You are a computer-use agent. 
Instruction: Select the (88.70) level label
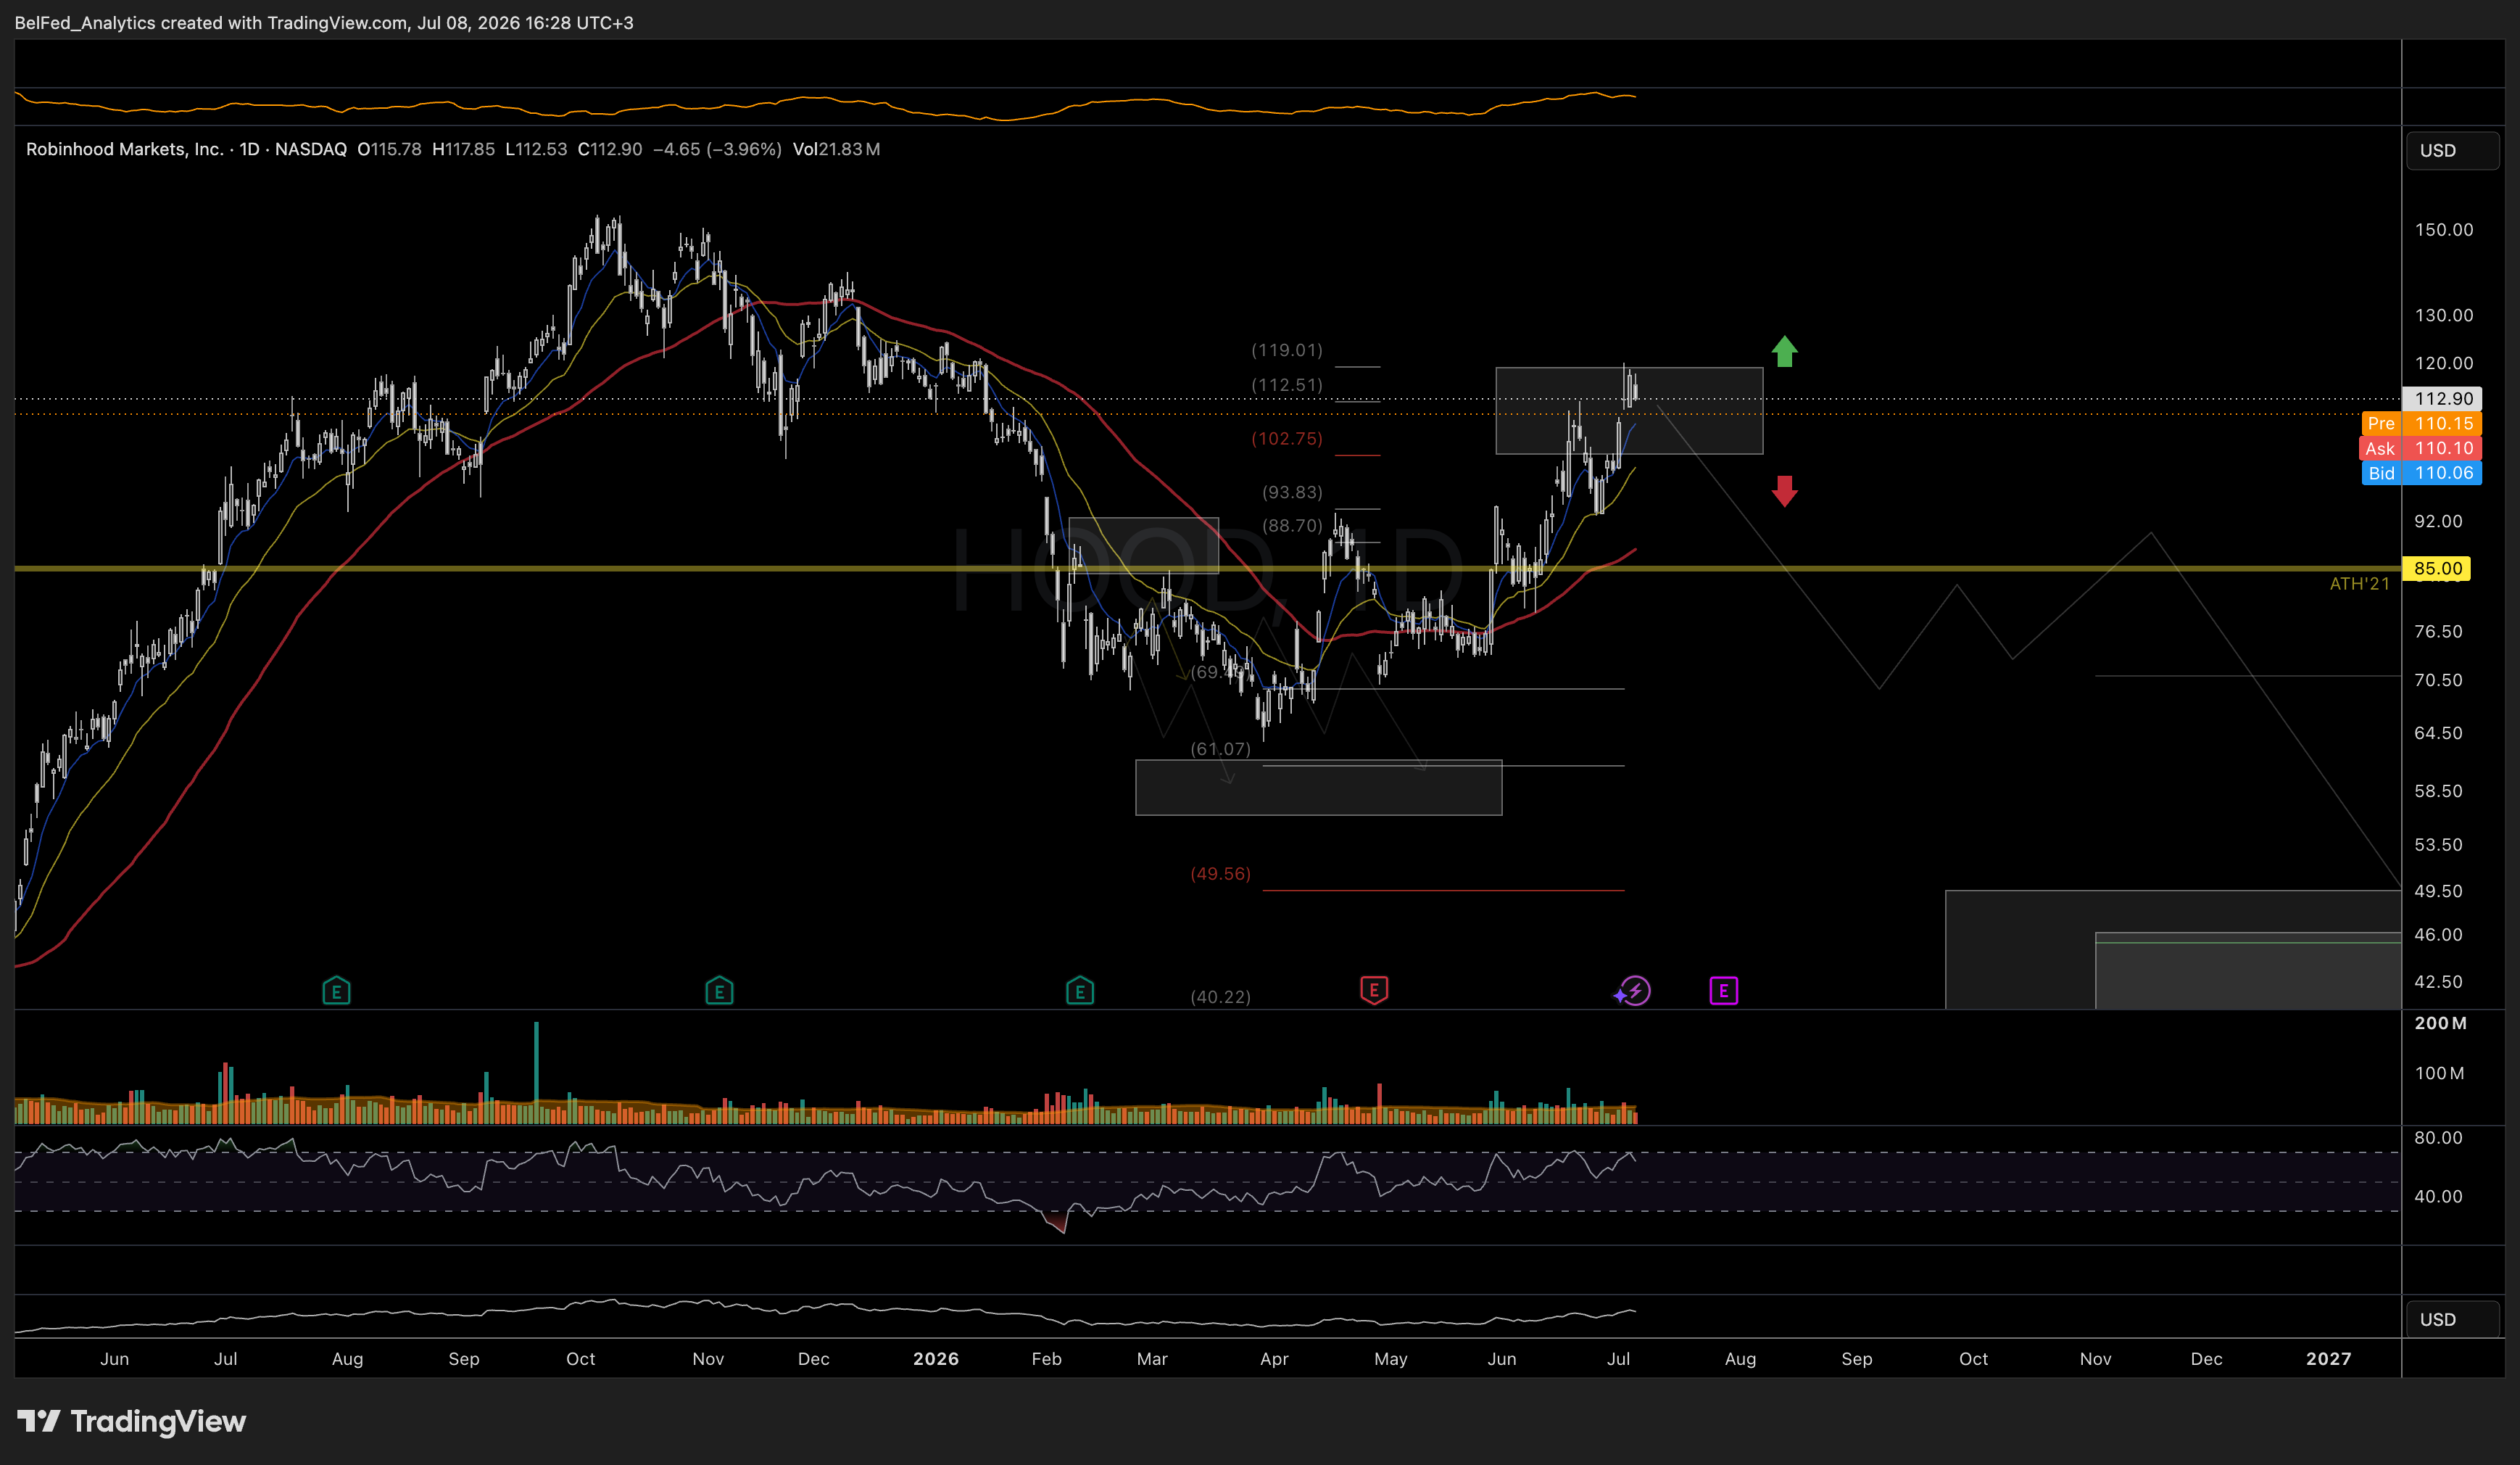[1292, 525]
